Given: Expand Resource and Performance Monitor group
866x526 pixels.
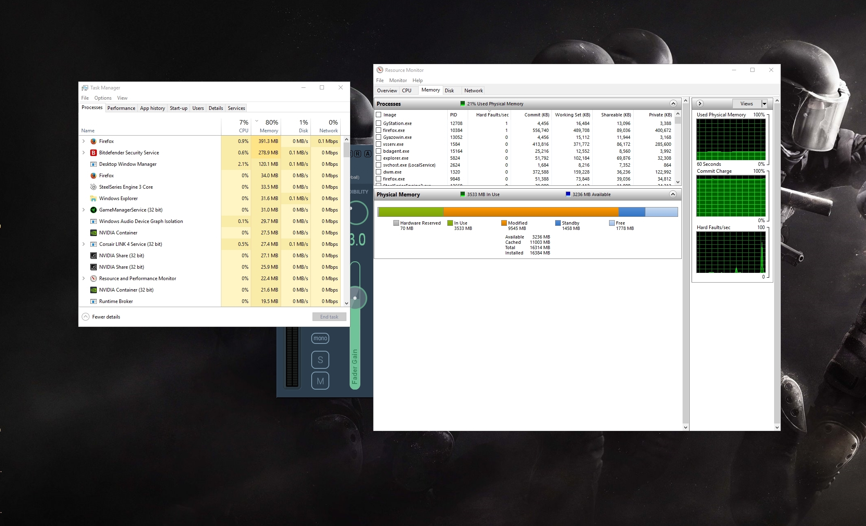Looking at the screenshot, I should tap(84, 279).
